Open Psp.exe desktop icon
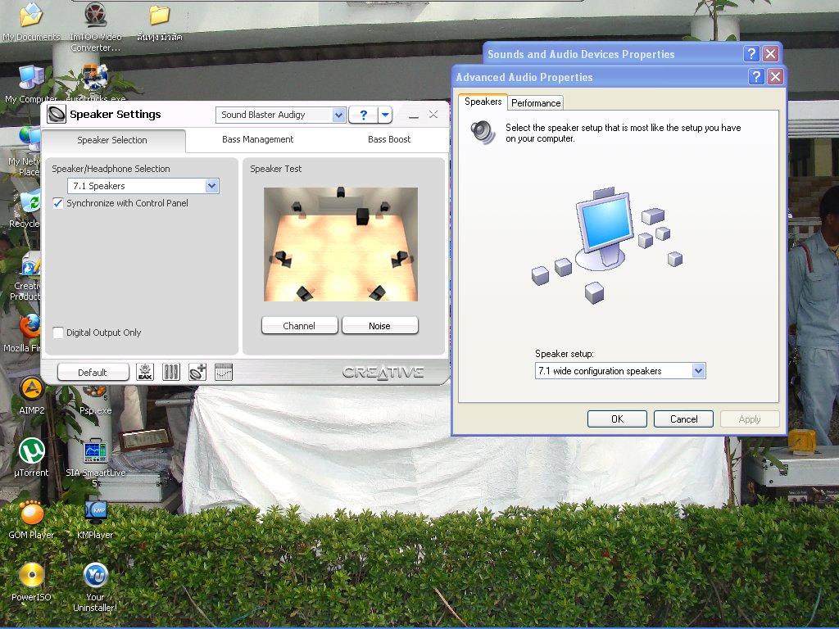Image resolution: width=839 pixels, height=629 pixels. (95, 400)
